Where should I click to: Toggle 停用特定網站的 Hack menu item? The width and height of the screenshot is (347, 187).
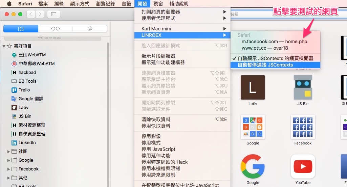click(x=182, y=162)
